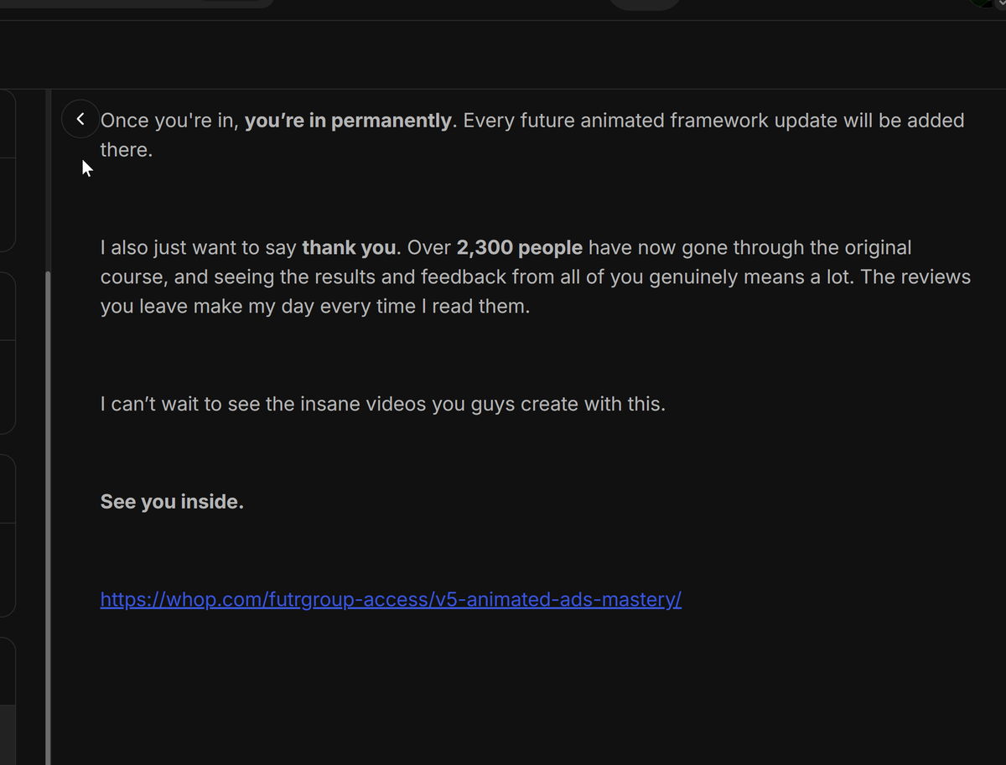Click the "there." word under first line
1006x765 pixels.
coord(127,152)
